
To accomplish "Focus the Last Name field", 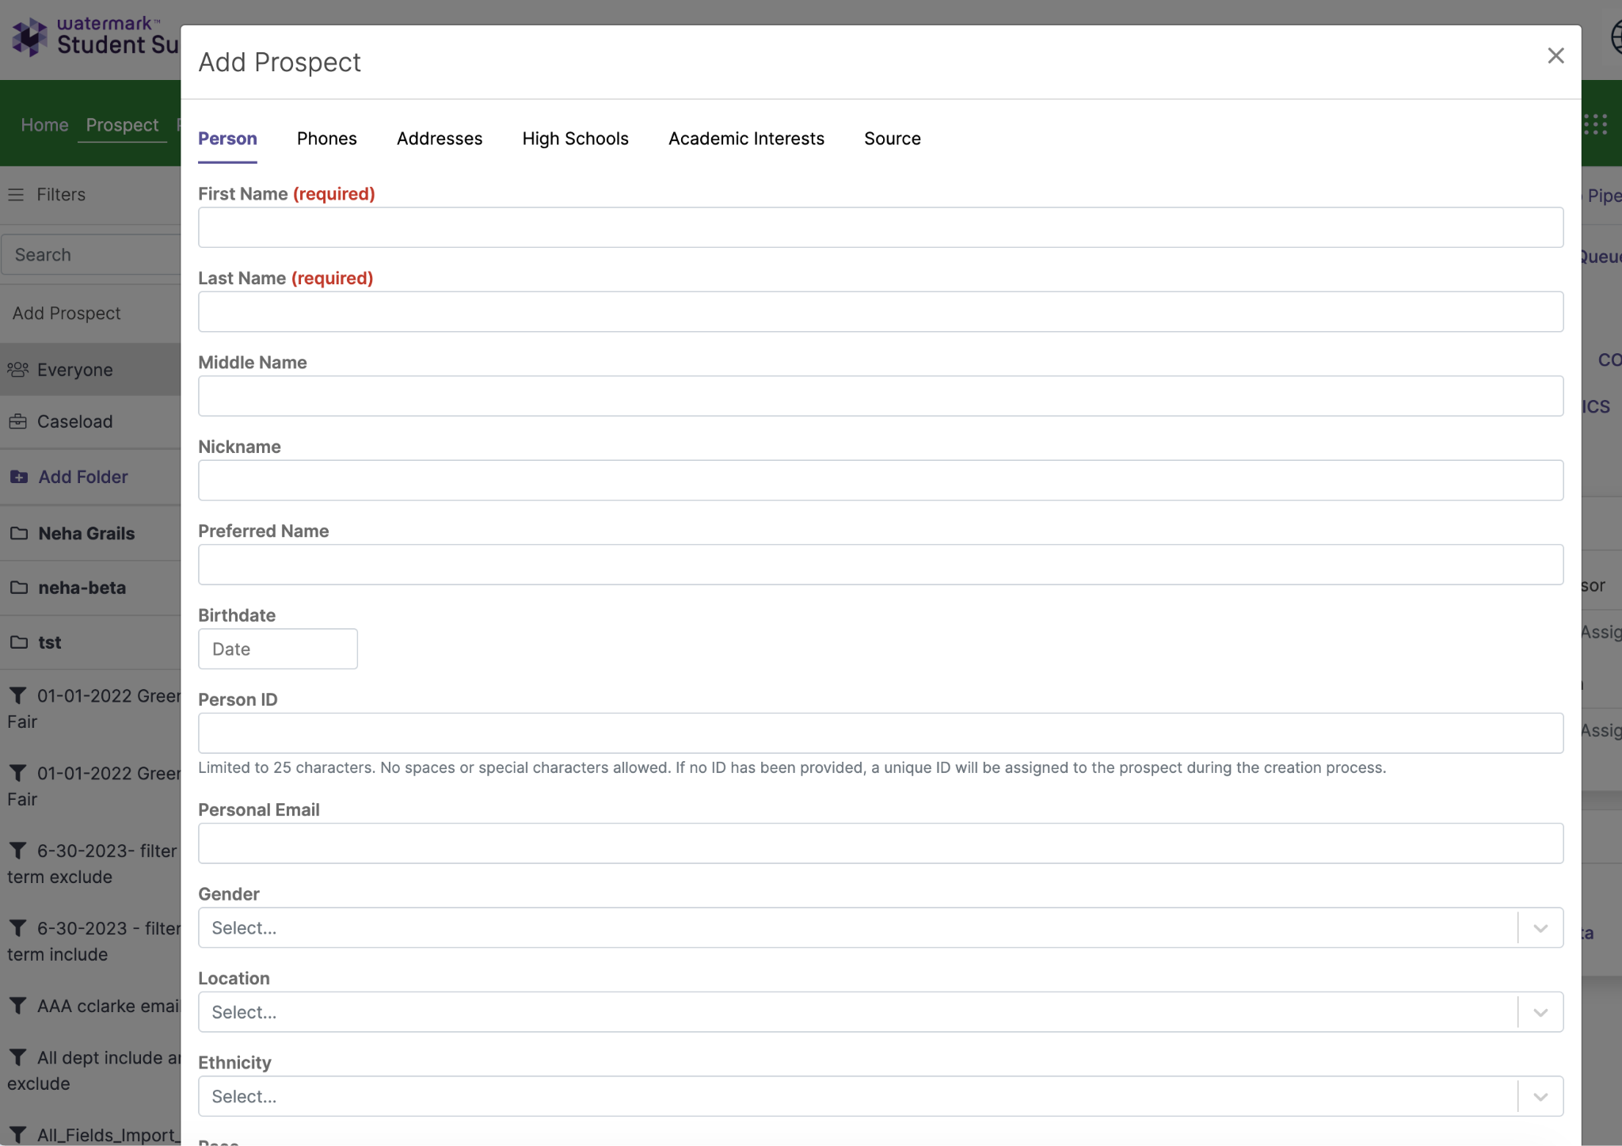I will pyautogui.click(x=881, y=311).
